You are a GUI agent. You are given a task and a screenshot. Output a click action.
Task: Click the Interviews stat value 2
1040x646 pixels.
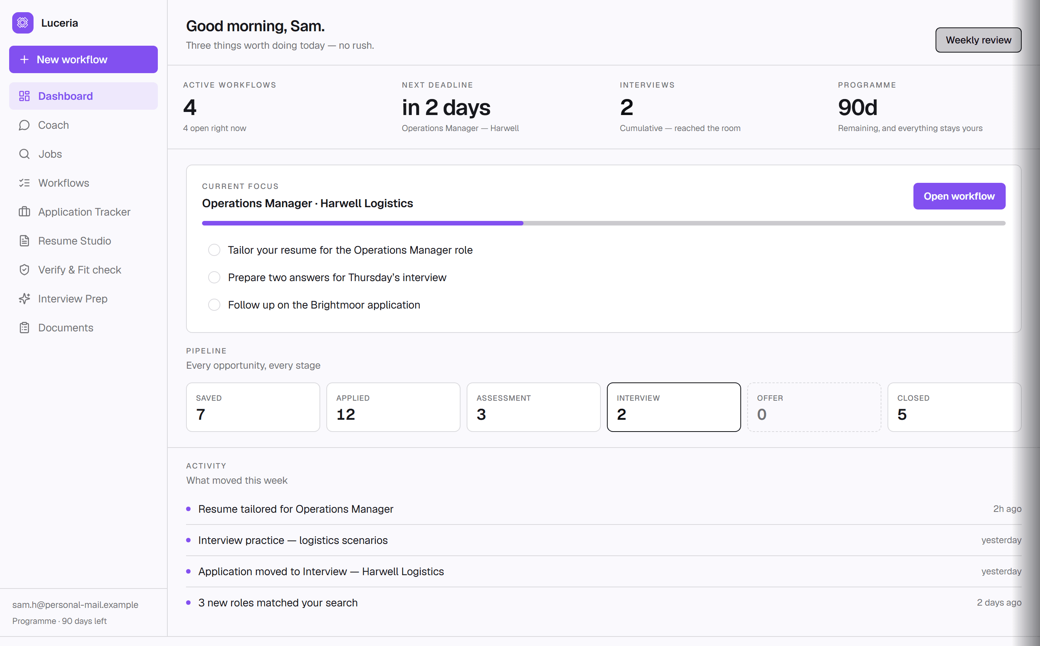(626, 107)
